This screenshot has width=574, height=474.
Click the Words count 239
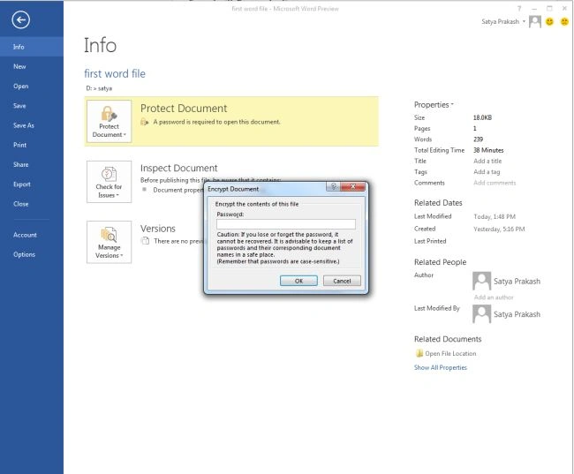tap(478, 139)
